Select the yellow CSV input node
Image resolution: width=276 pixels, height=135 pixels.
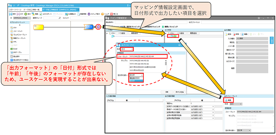39,27
